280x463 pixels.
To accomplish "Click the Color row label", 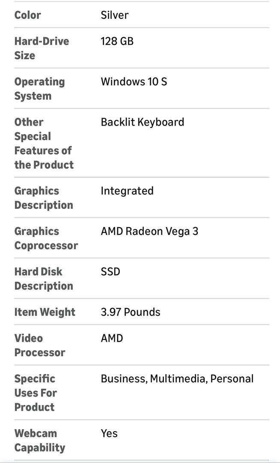I will pyautogui.click(x=28, y=15).
